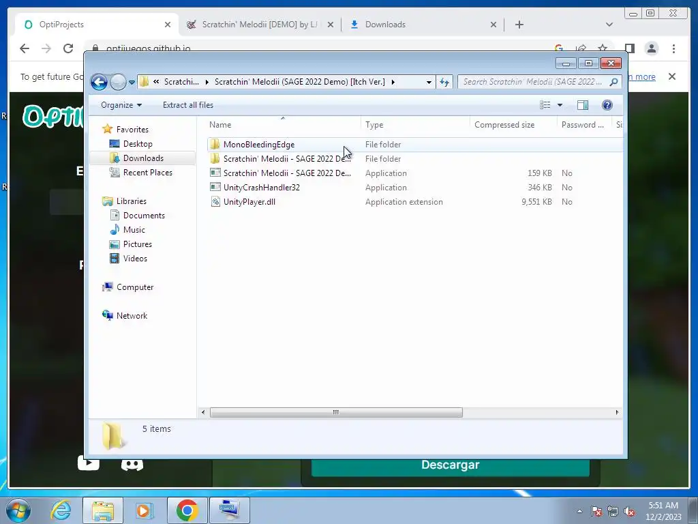Sort files by Type column
Image resolution: width=698 pixels, height=524 pixels.
[415, 125]
